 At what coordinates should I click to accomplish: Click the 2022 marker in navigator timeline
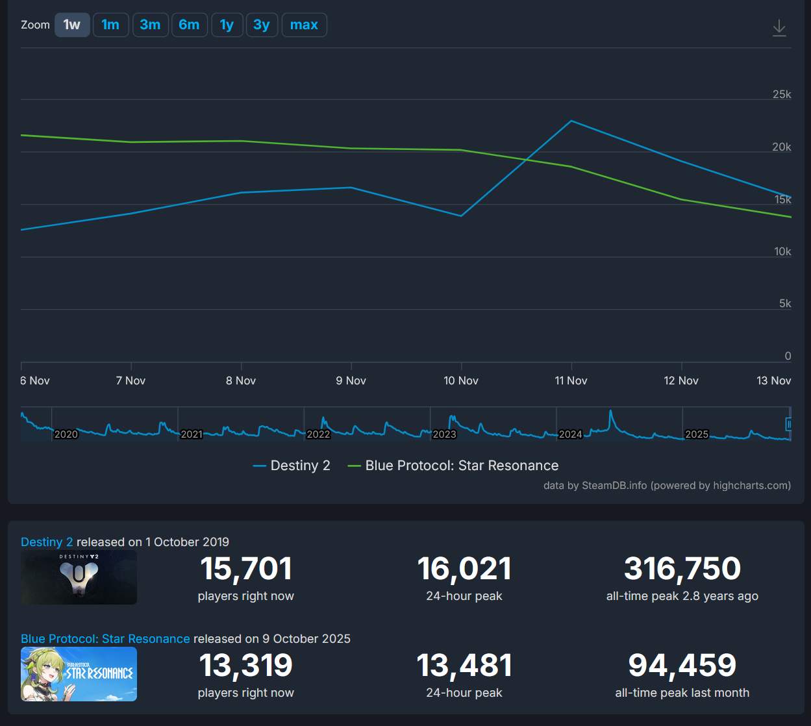coord(318,434)
